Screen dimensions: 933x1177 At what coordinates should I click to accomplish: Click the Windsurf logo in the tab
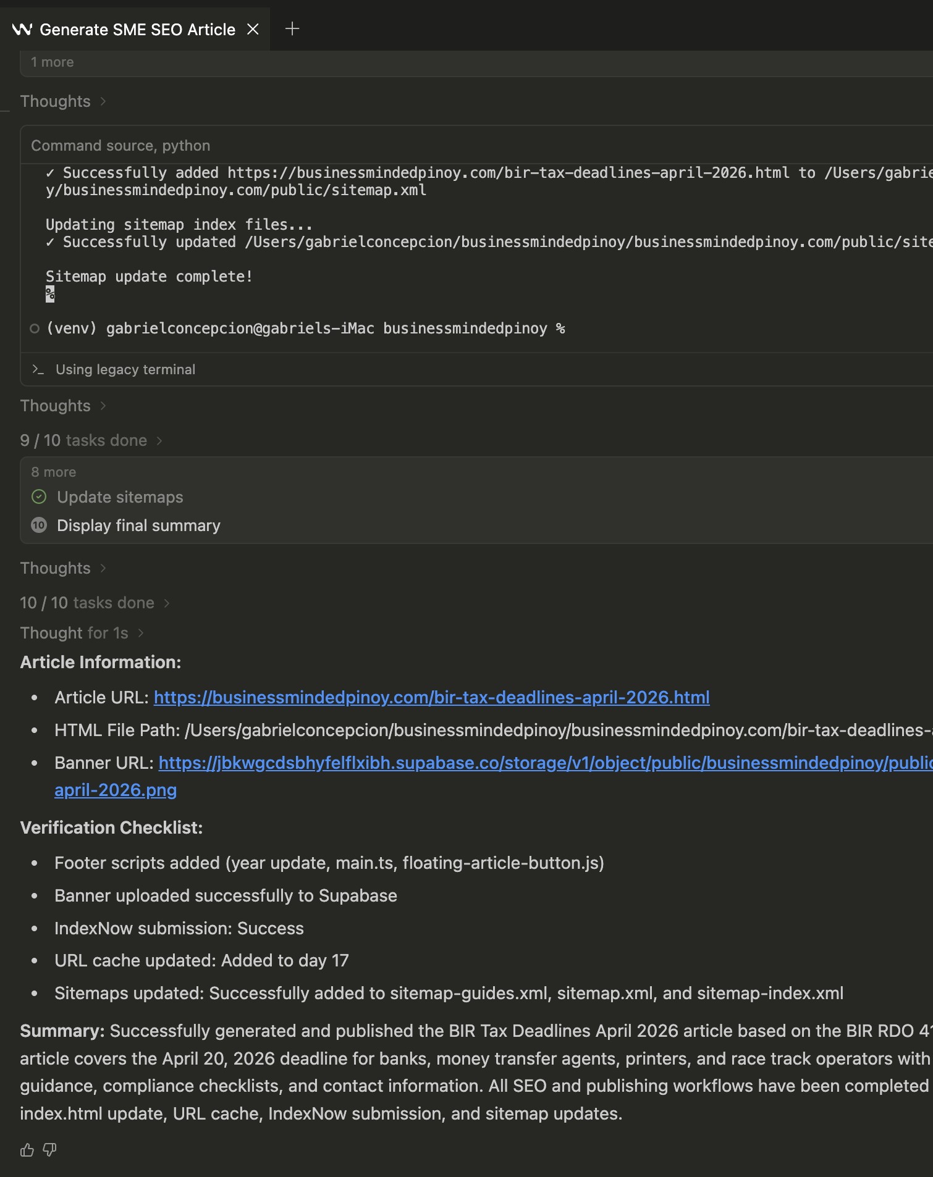pyautogui.click(x=22, y=29)
